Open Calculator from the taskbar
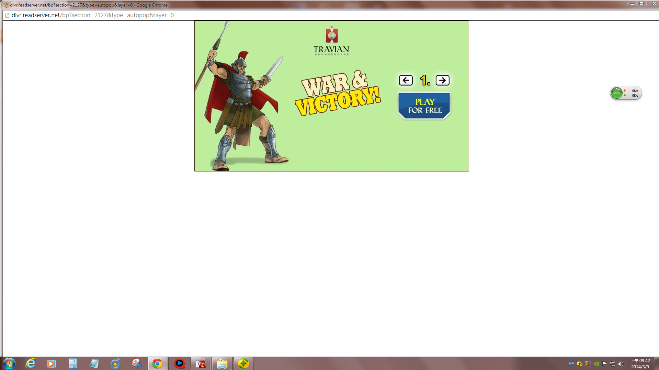 tap(73, 363)
